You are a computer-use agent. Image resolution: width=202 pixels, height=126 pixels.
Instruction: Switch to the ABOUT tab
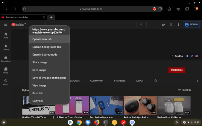(140, 81)
